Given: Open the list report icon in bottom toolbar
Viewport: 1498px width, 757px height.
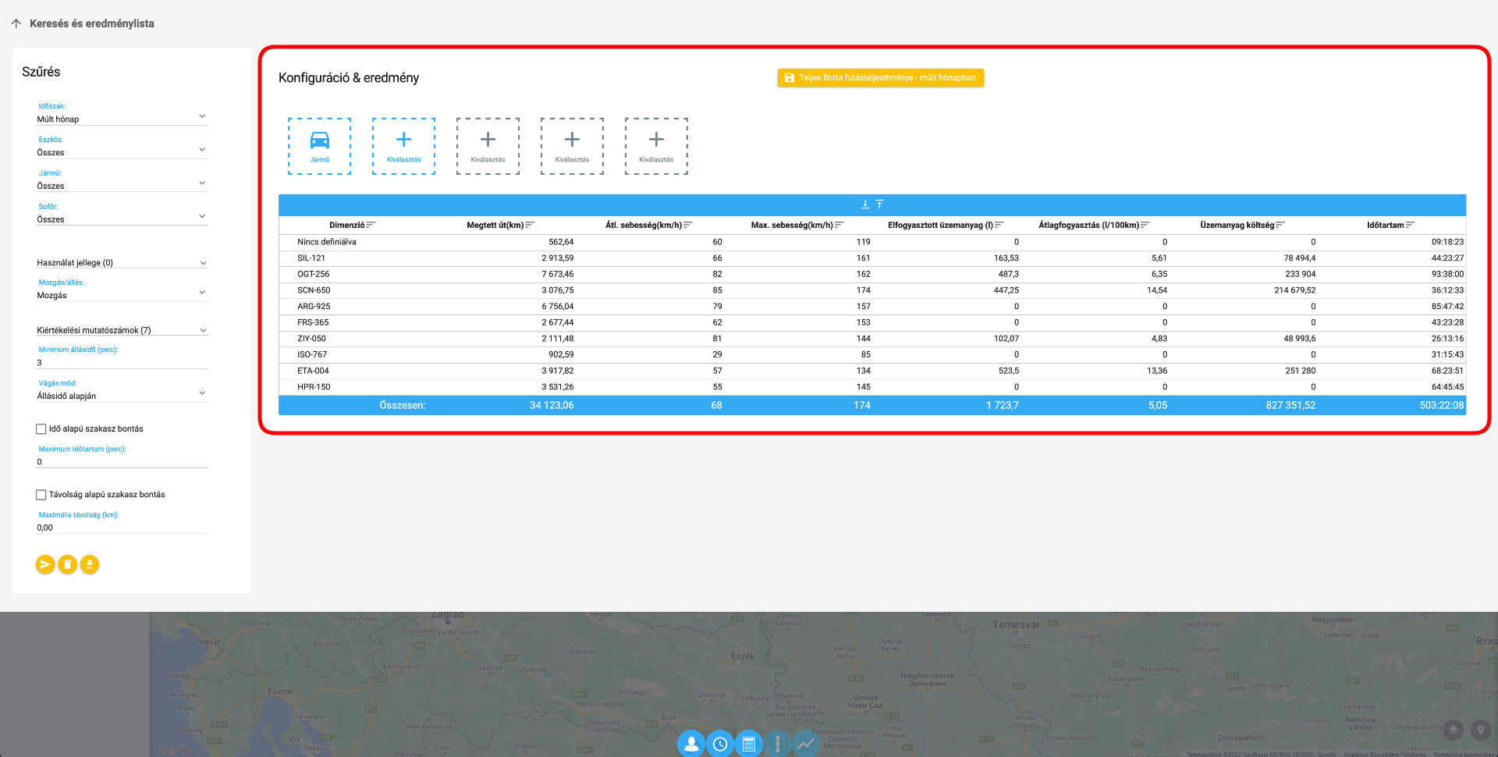Looking at the screenshot, I should [x=749, y=744].
